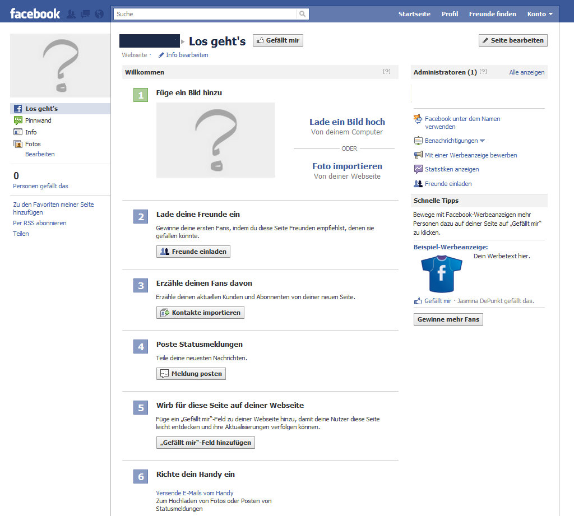Click Per RSS abonnieren link
Image resolution: width=574 pixels, height=516 pixels.
point(40,223)
